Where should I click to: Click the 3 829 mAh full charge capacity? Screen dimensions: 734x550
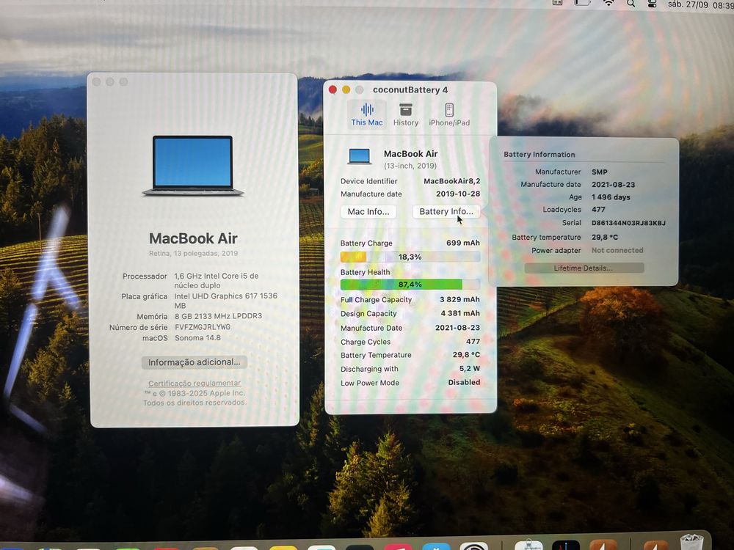[459, 299]
